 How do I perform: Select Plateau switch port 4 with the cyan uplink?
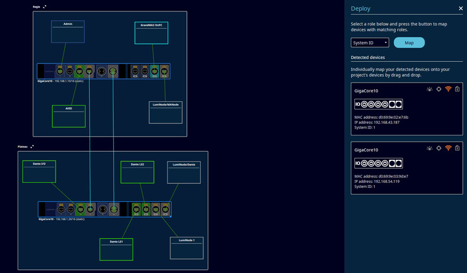[90, 210]
